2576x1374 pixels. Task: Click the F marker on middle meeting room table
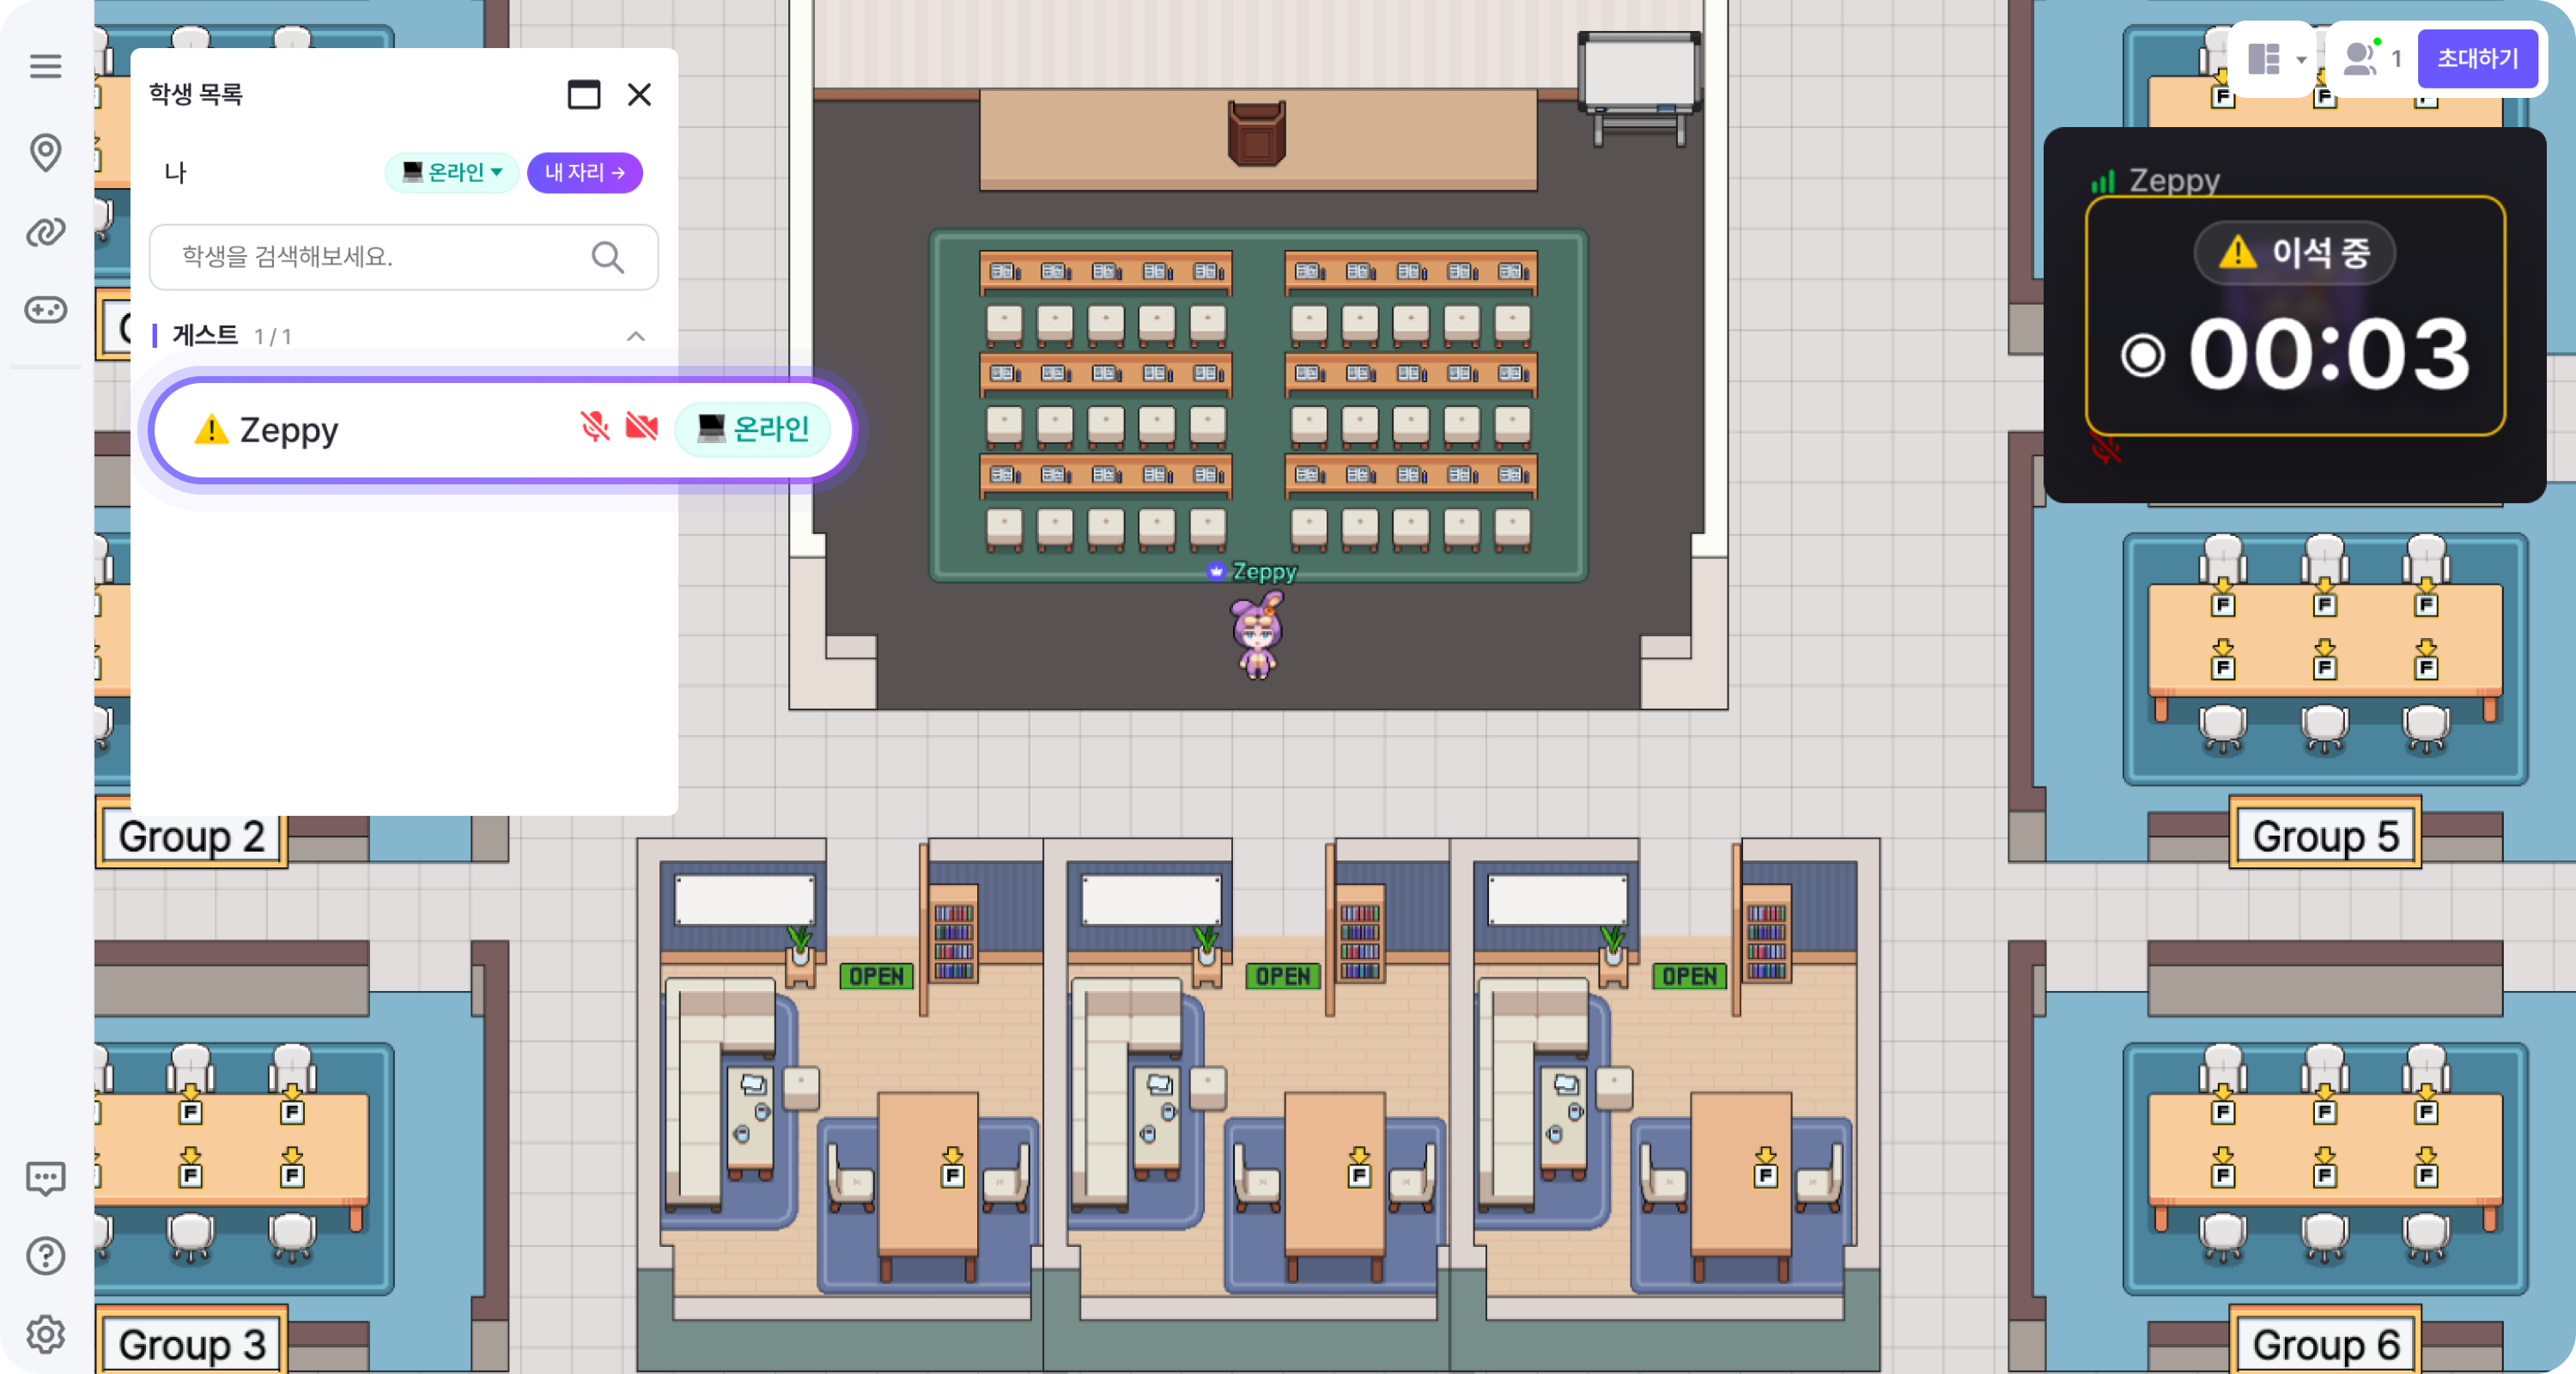(x=1359, y=1168)
